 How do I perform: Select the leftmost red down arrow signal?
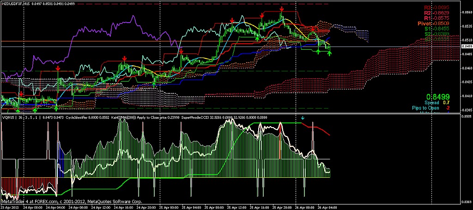tap(21, 94)
